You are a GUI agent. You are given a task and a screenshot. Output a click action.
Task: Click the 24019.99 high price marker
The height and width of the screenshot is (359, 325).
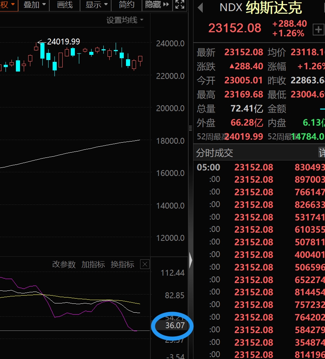coord(63,42)
